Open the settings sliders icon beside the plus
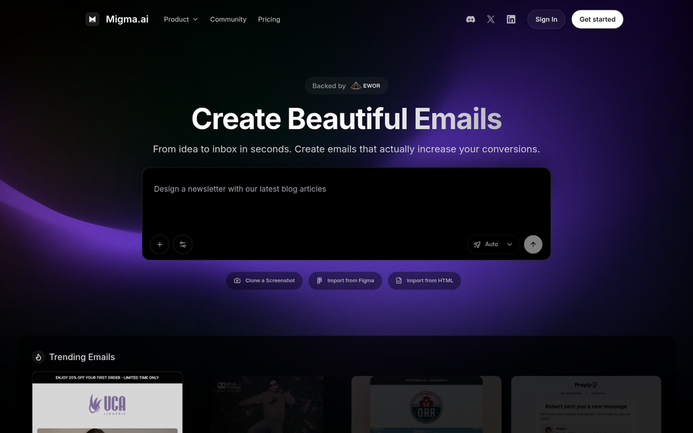The width and height of the screenshot is (693, 433). coord(182,244)
